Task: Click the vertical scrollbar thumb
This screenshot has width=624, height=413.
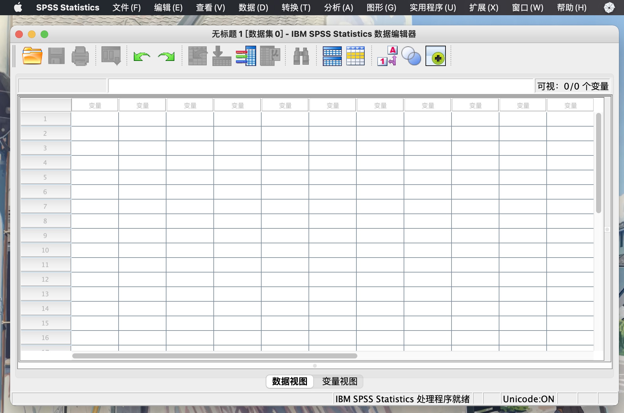Action: [599, 163]
